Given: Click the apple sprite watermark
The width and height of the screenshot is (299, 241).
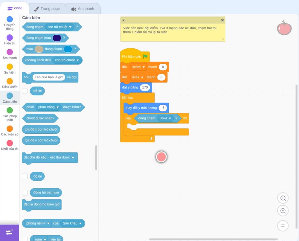Looking at the screenshot, I should pyautogui.click(x=284, y=28).
